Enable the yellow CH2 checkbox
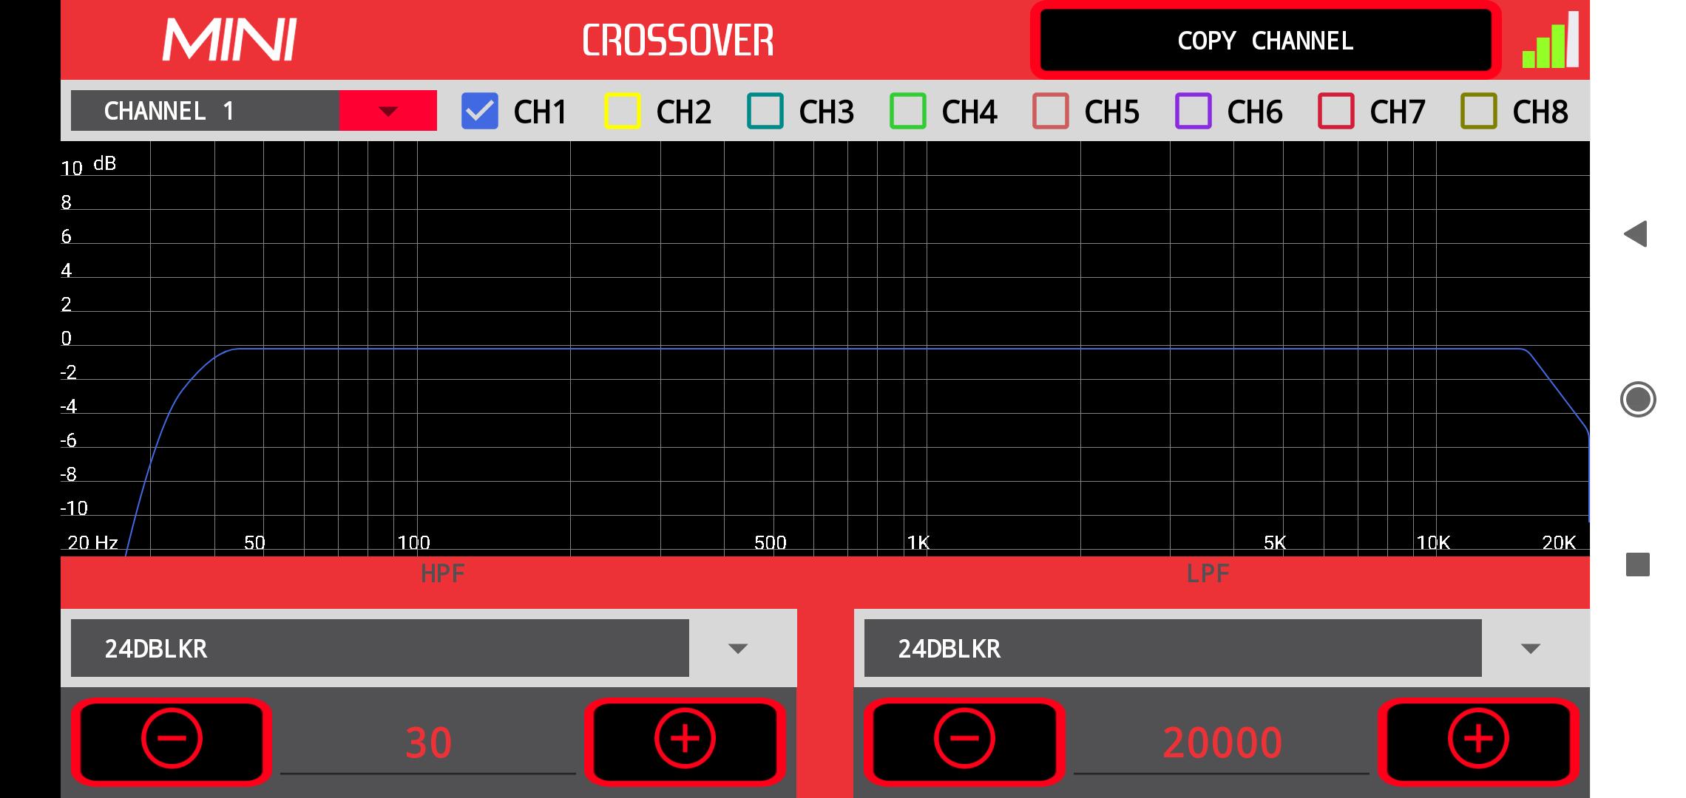The image size is (1686, 798). [623, 112]
